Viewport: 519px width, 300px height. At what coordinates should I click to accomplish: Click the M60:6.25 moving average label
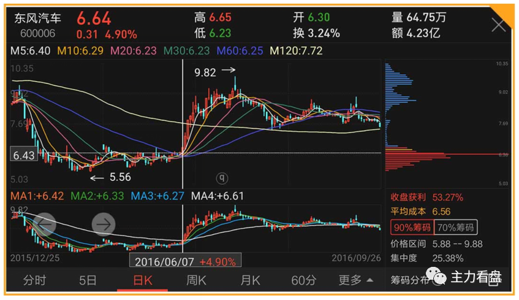point(240,51)
